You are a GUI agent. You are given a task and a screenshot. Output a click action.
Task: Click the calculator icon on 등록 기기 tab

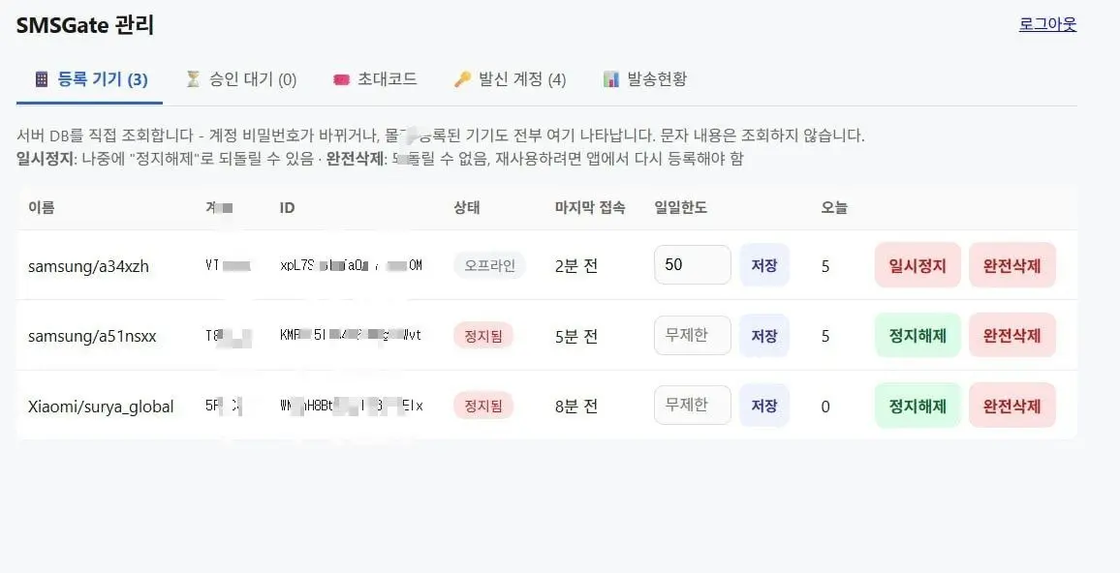tap(42, 78)
